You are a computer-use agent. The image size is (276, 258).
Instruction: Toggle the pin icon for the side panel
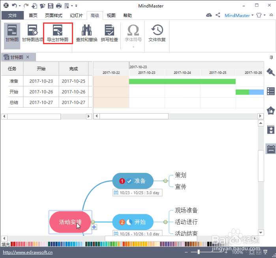point(271,57)
